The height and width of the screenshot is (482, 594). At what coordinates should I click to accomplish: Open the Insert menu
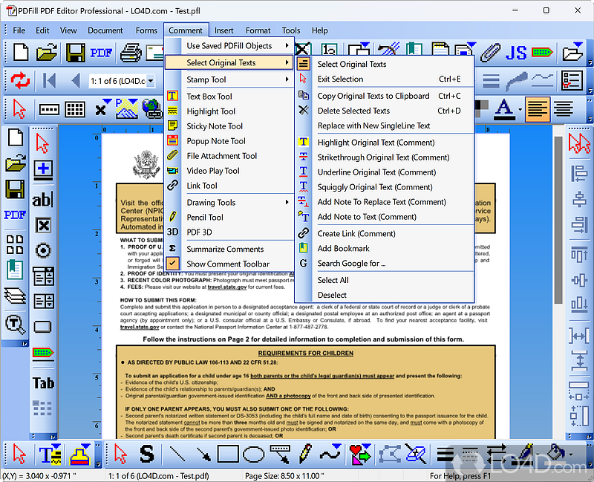pos(224,30)
